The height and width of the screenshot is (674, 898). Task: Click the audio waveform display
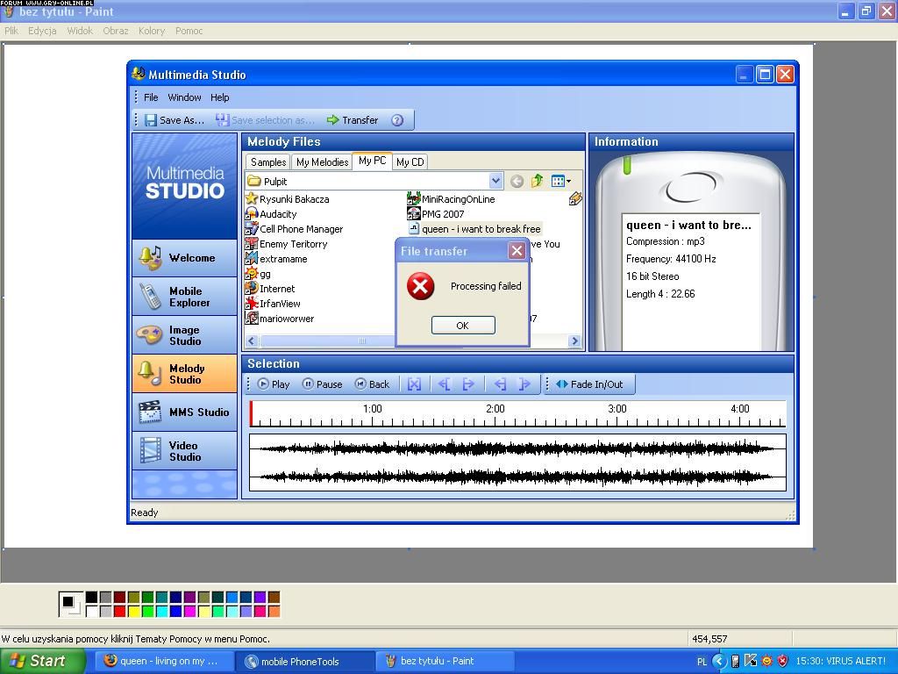click(517, 462)
